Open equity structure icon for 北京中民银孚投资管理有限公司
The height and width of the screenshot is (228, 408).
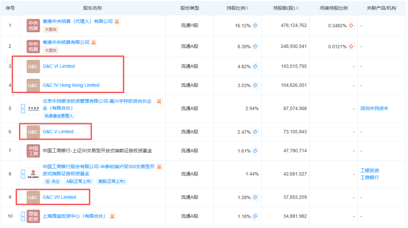(x=159, y=101)
